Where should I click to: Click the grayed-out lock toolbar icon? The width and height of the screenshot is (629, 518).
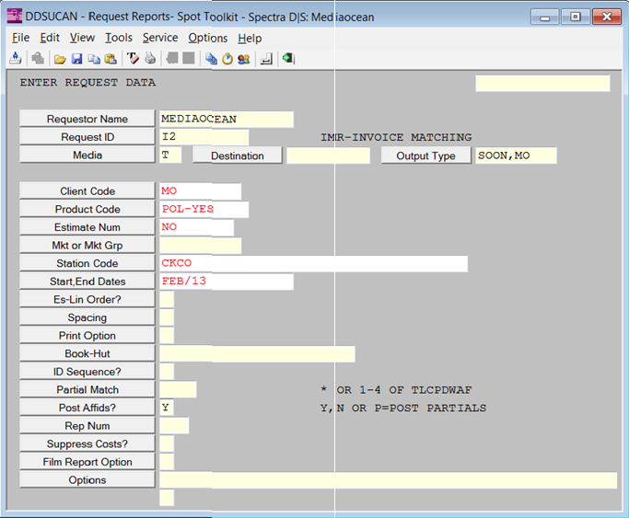tap(38, 59)
